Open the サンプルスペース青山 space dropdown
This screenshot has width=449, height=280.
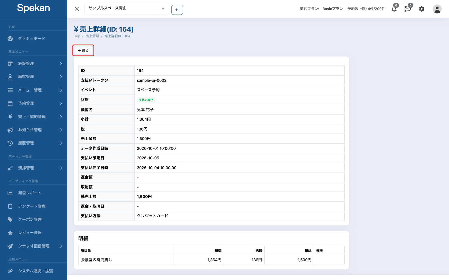click(127, 9)
